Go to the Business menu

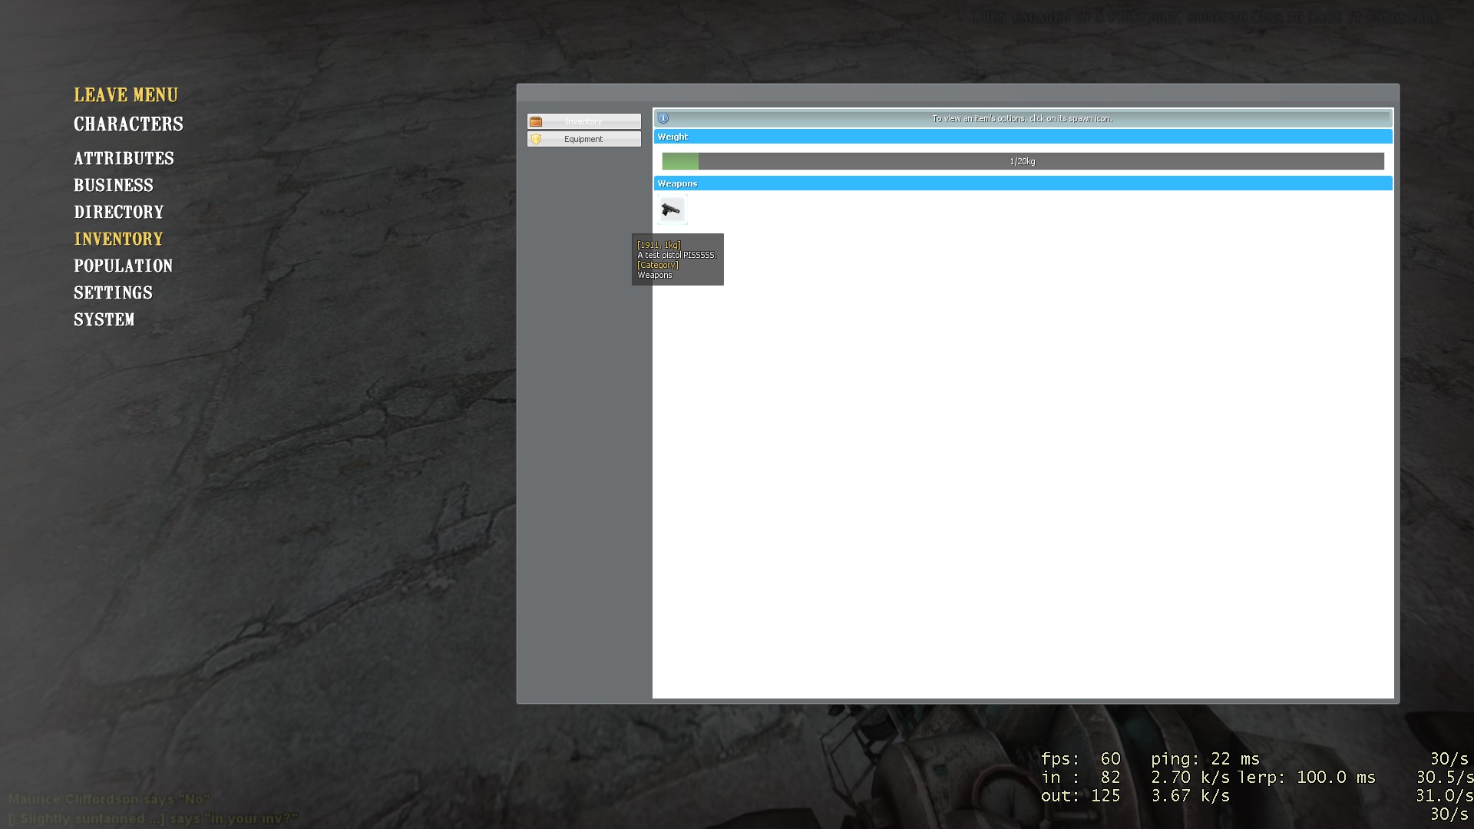pyautogui.click(x=114, y=186)
